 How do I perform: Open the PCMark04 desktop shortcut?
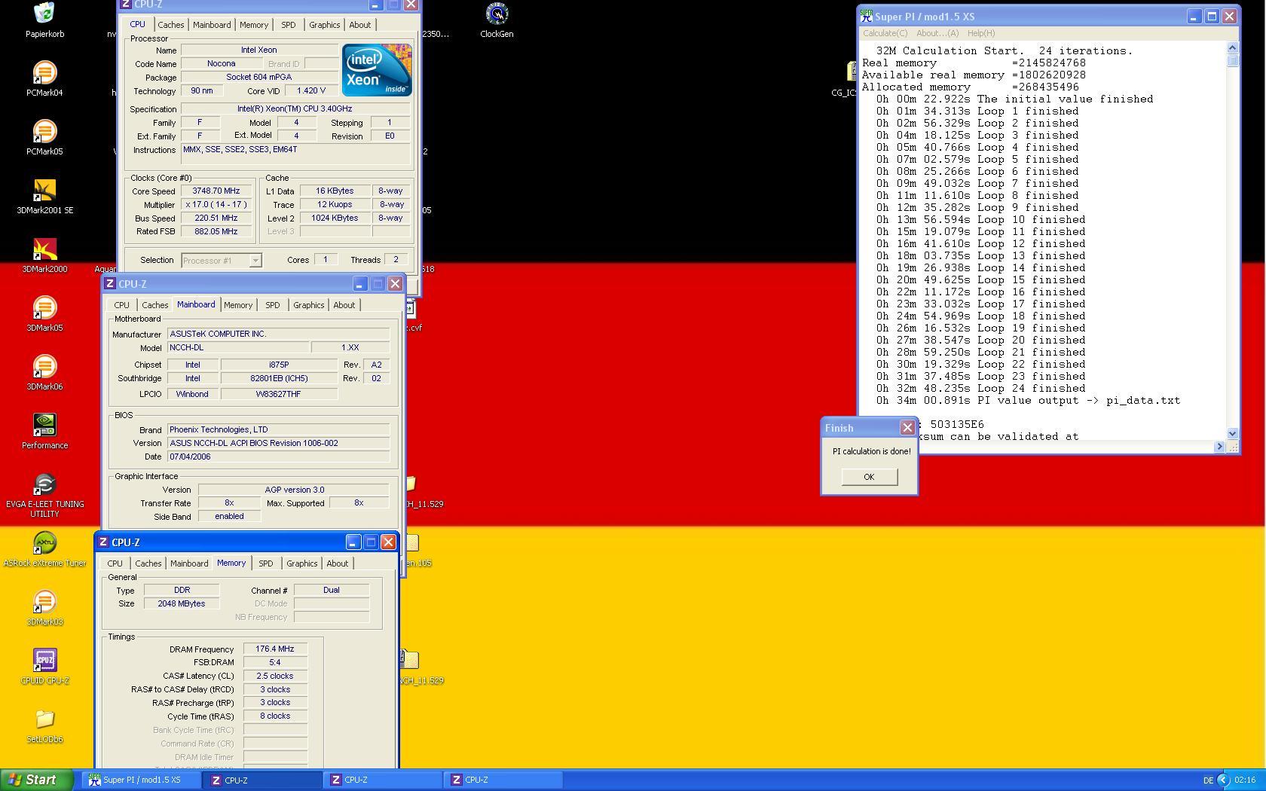[x=44, y=73]
